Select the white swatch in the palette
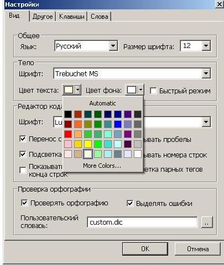Screen dimensions: 224x265 tap(138, 154)
